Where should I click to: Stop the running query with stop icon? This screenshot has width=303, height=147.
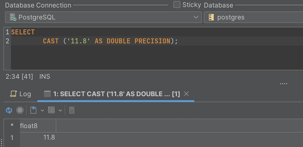click(20, 110)
